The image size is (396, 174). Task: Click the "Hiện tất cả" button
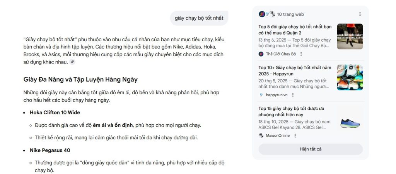(x=311, y=149)
